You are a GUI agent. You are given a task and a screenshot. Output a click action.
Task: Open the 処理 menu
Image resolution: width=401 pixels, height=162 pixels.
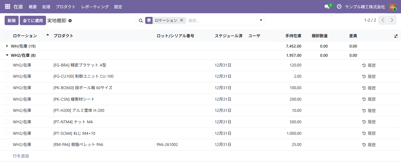(x=46, y=7)
